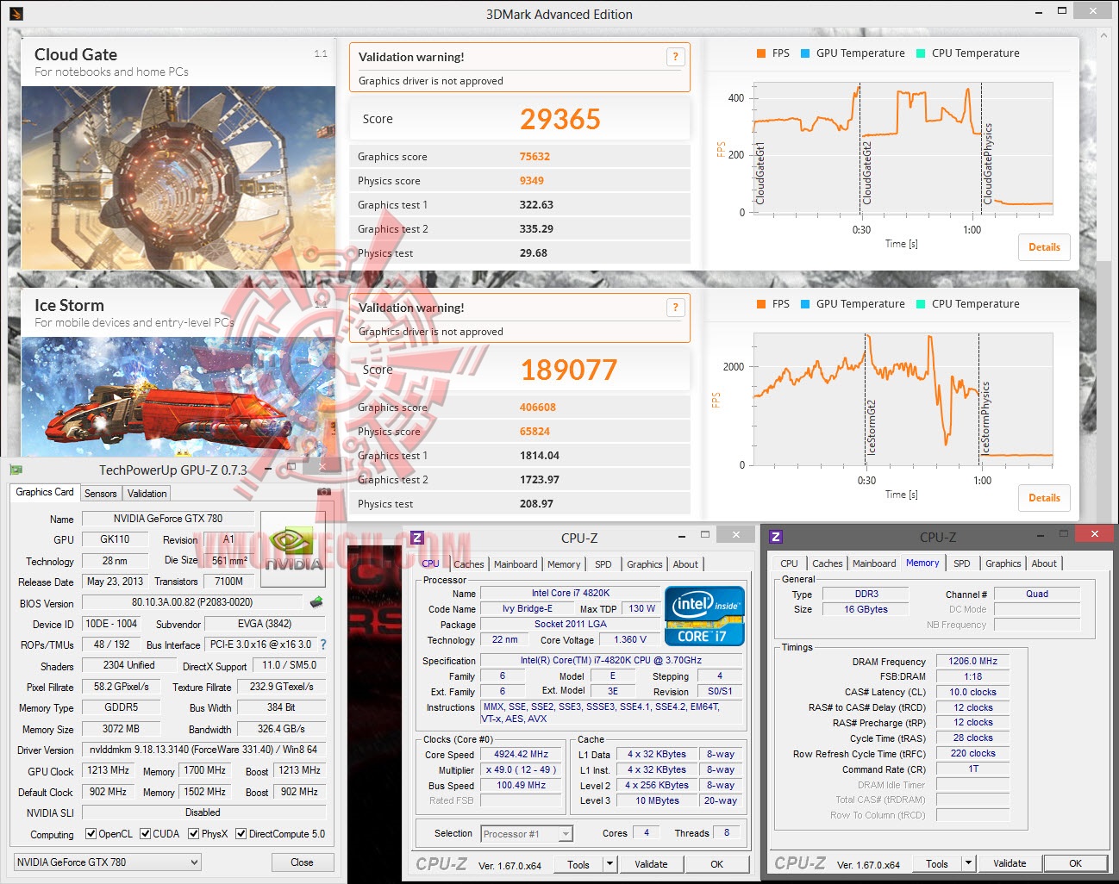Click the Cloud Gate benchmark thumbnail image

tap(178, 177)
